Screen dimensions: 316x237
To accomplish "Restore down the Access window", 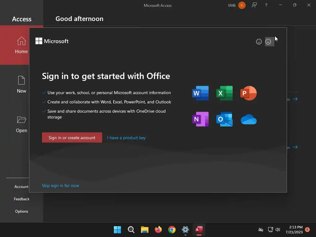I will (295, 5).
